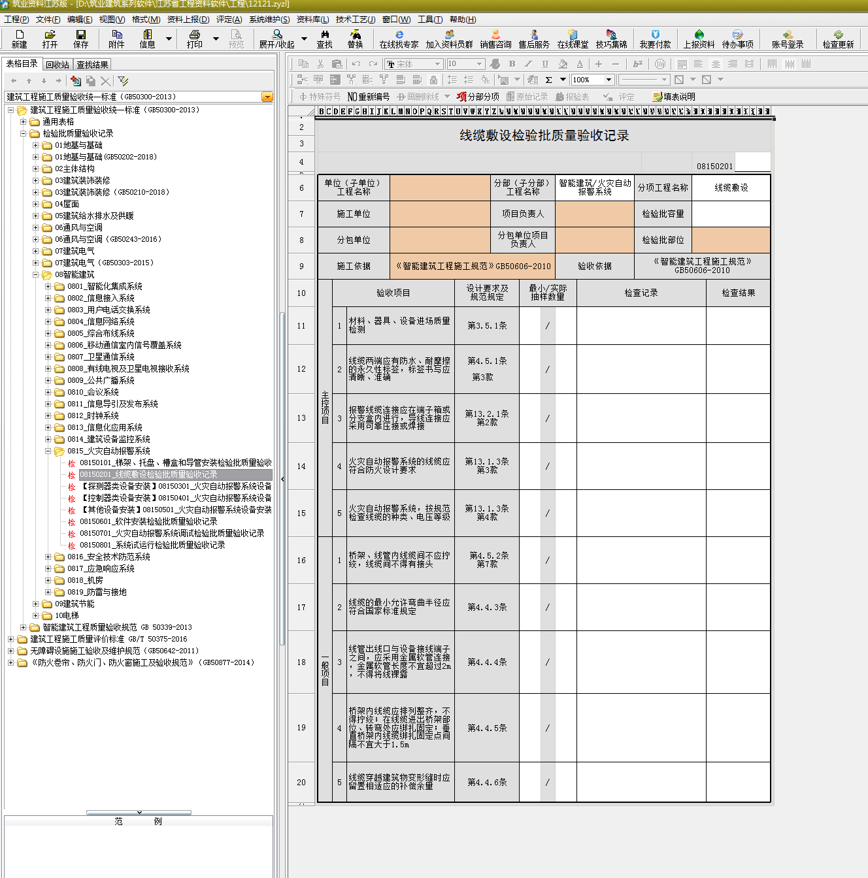Open the 编辑(E) menu
Screen dimensions: 868x878
tap(80, 20)
